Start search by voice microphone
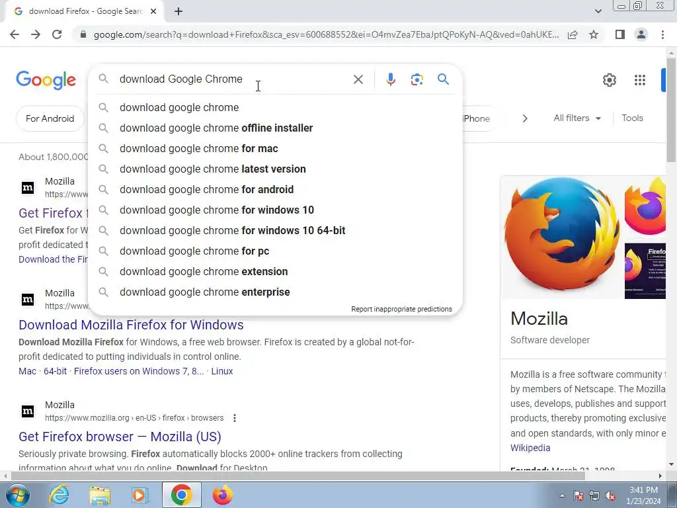The image size is (677, 508). click(391, 79)
